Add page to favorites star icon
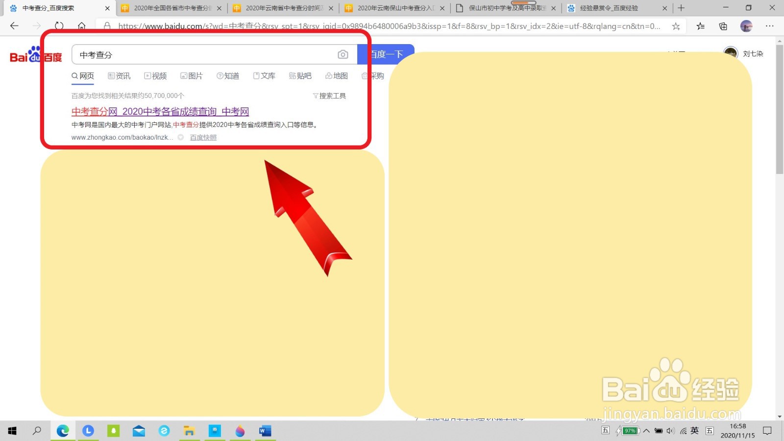Screen dimensions: 784x441 tap(676, 26)
